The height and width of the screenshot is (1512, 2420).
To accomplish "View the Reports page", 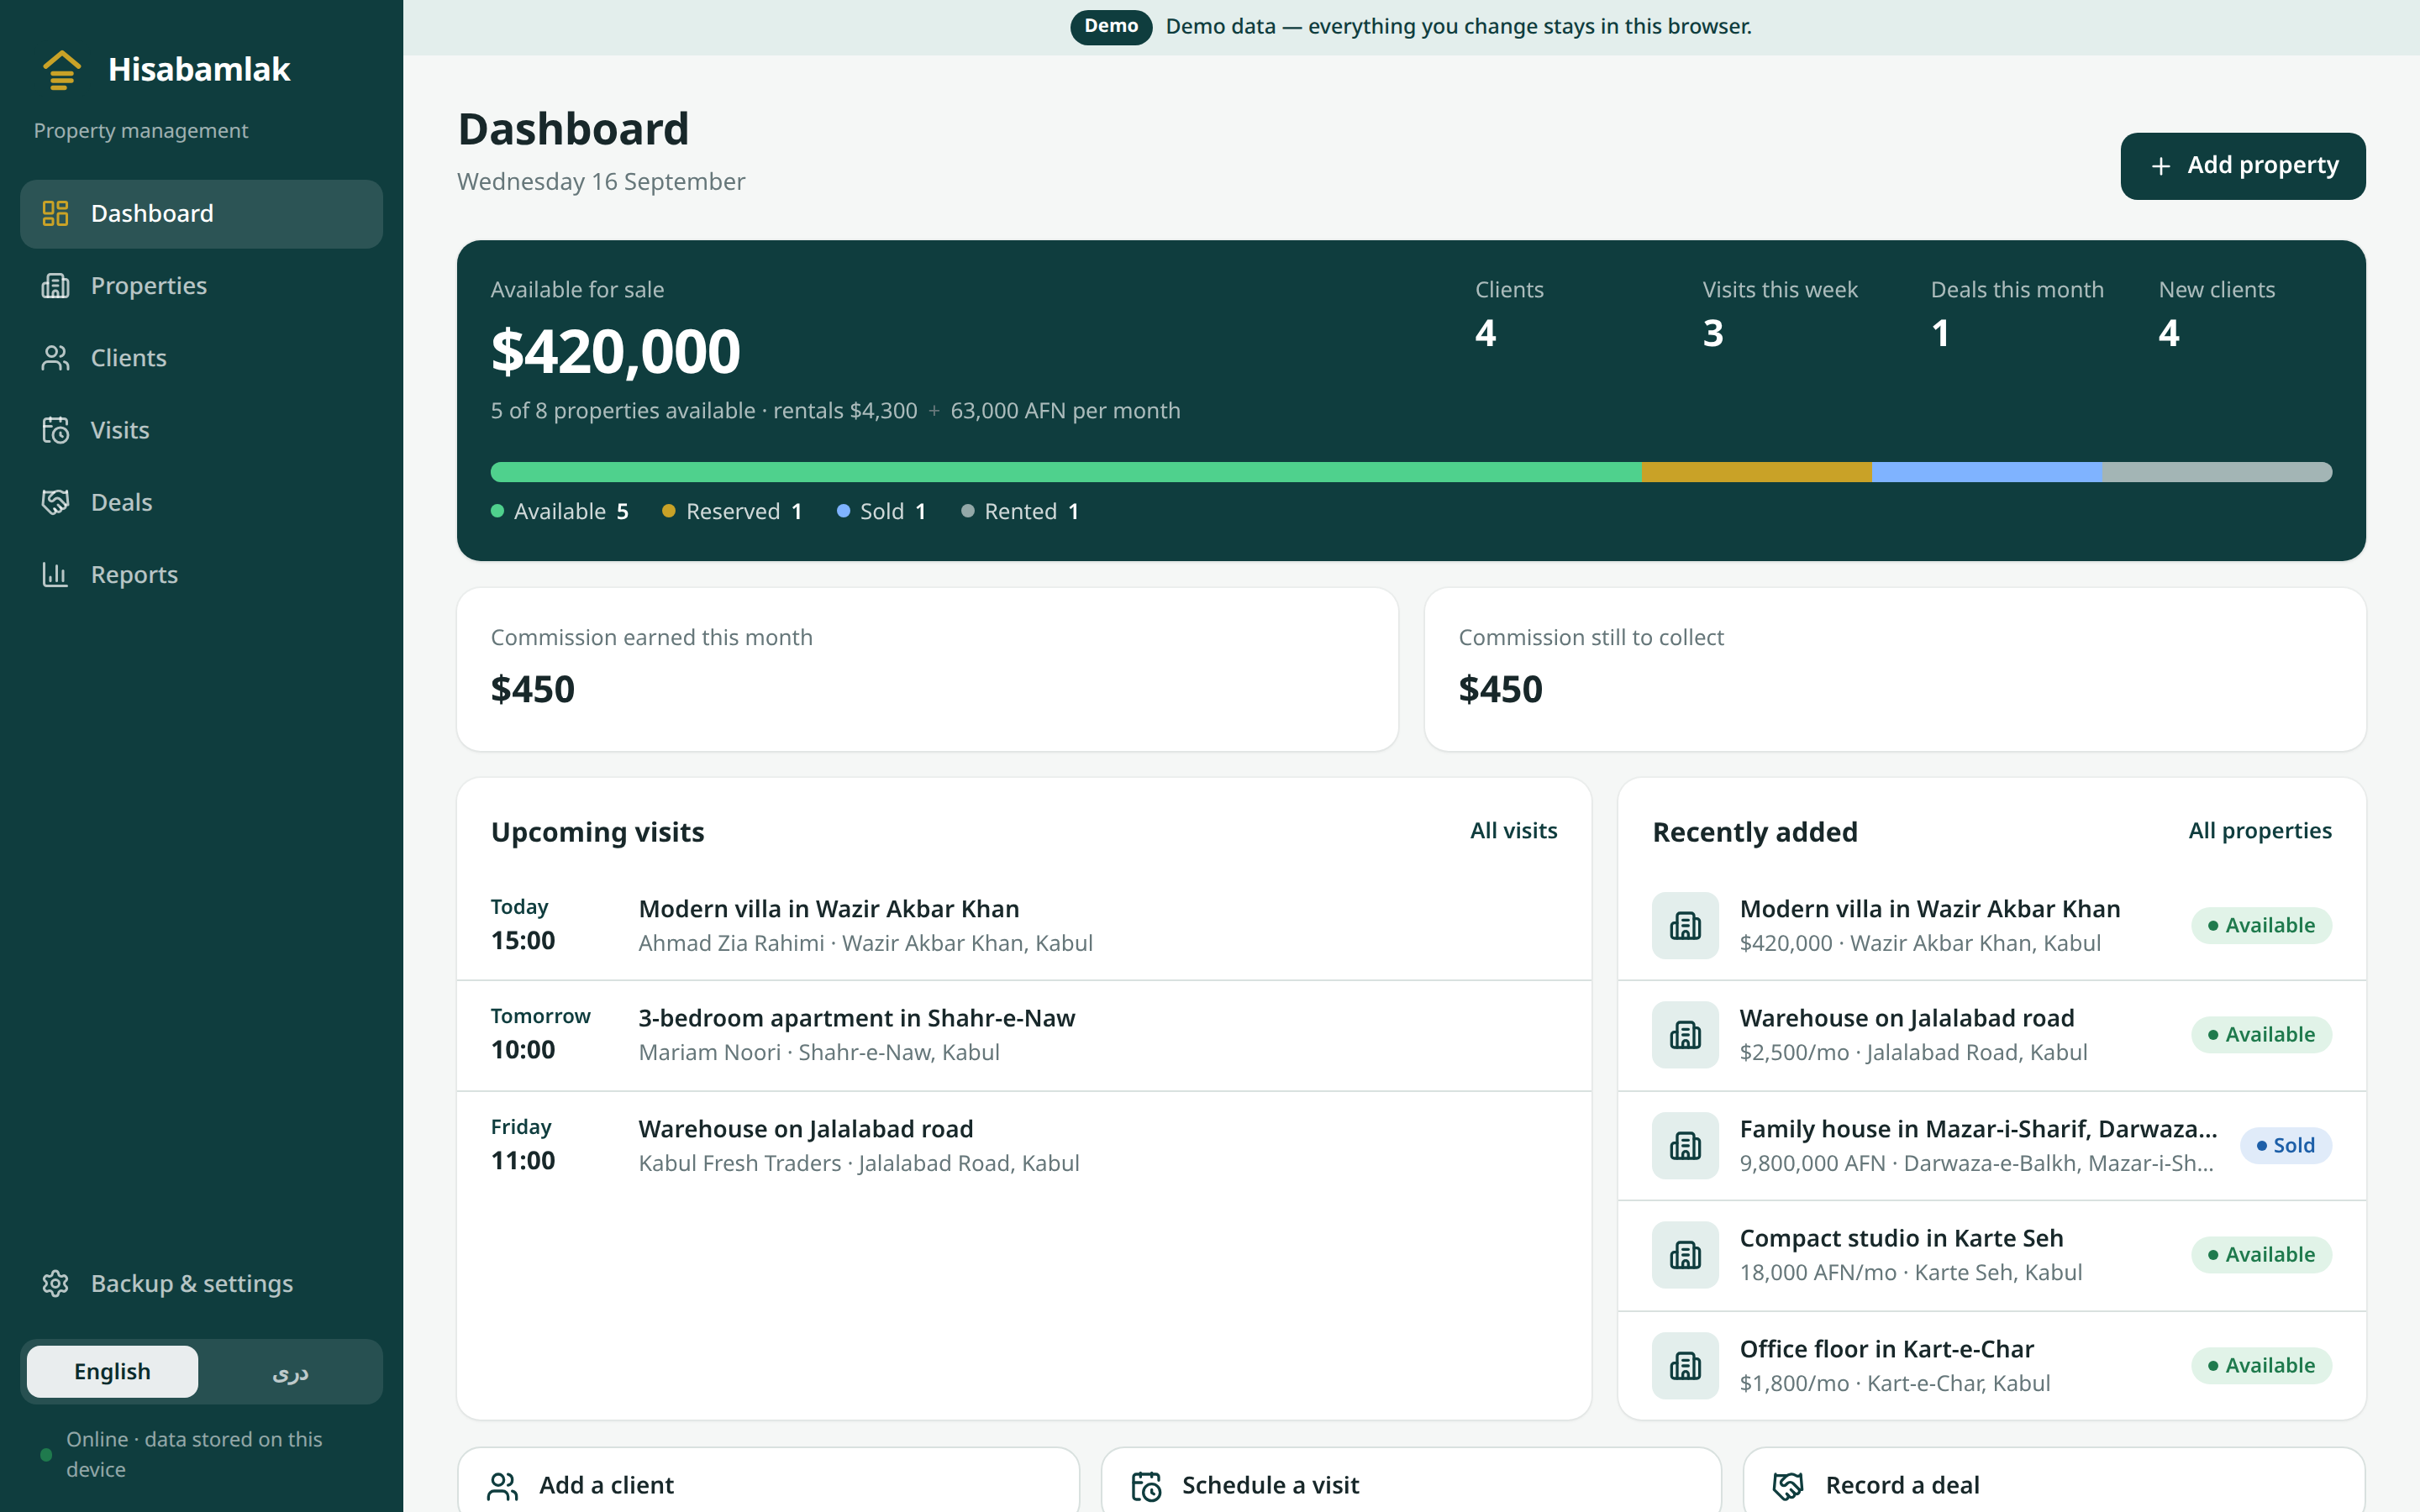I will tap(201, 574).
